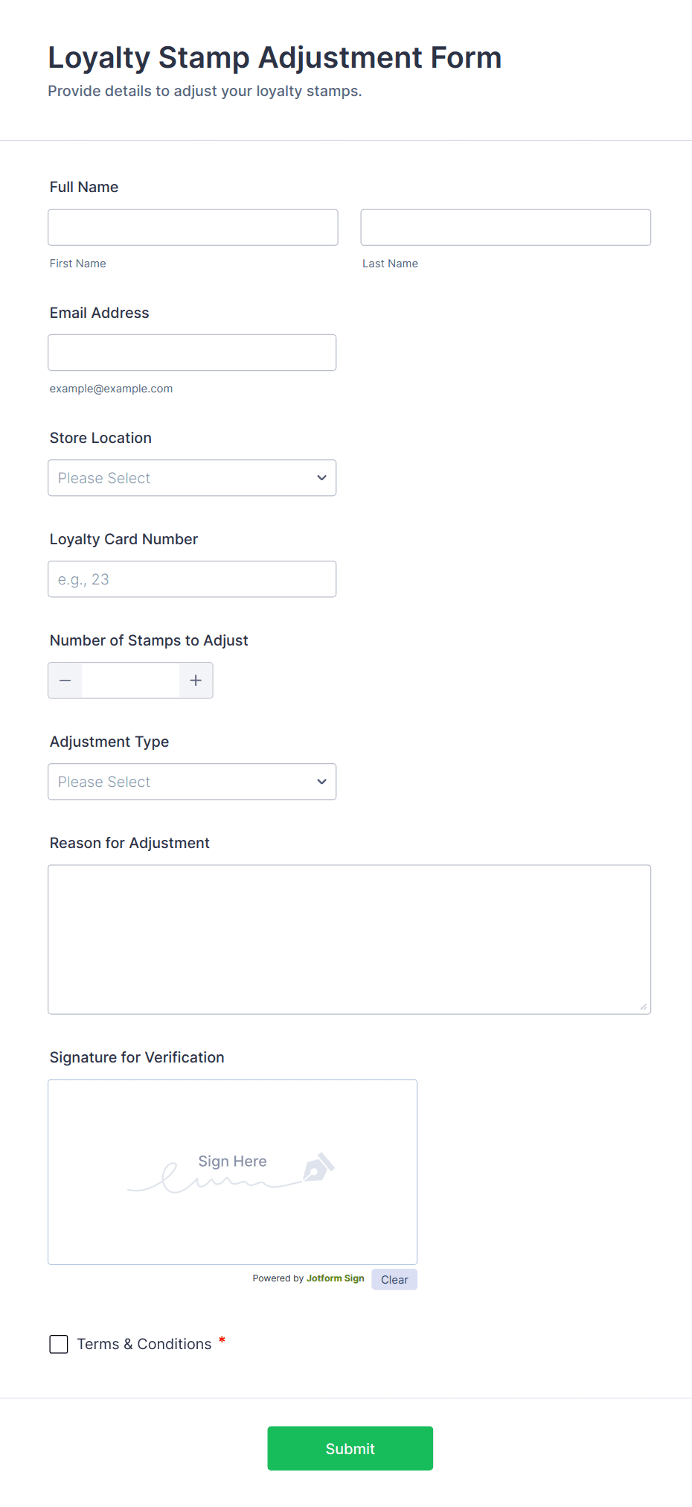Click the Please Select text under Store Location
The image size is (692, 1507).
coord(104,478)
